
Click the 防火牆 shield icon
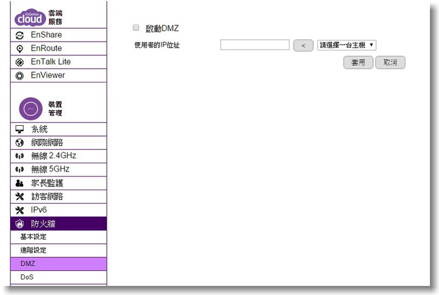(x=19, y=224)
